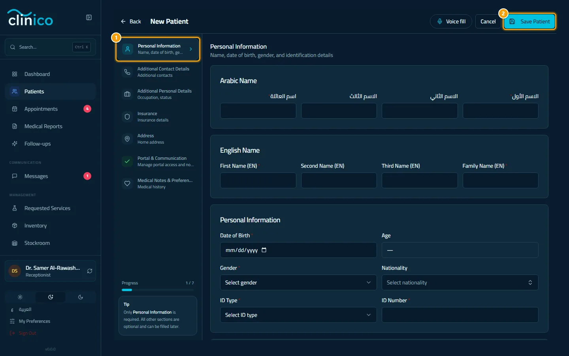
Task: Open Additional Contact Details step
Action: click(158, 72)
